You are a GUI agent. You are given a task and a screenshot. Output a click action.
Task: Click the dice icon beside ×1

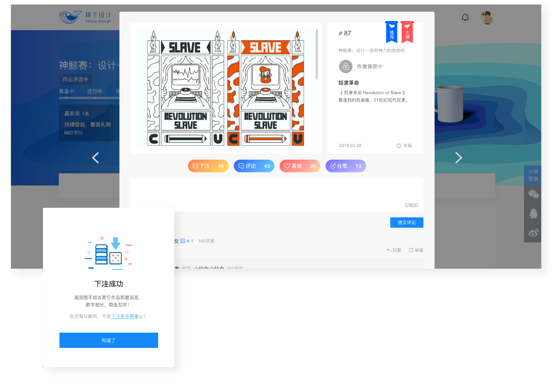click(x=183, y=241)
